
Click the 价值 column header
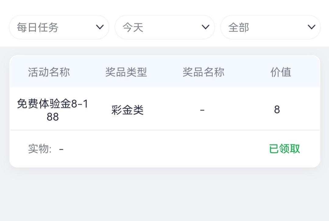click(281, 72)
